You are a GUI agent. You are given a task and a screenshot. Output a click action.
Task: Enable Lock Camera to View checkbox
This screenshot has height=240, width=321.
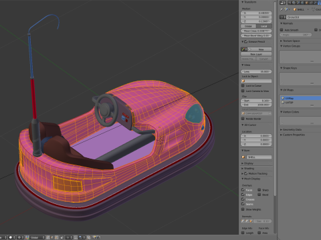click(x=243, y=91)
